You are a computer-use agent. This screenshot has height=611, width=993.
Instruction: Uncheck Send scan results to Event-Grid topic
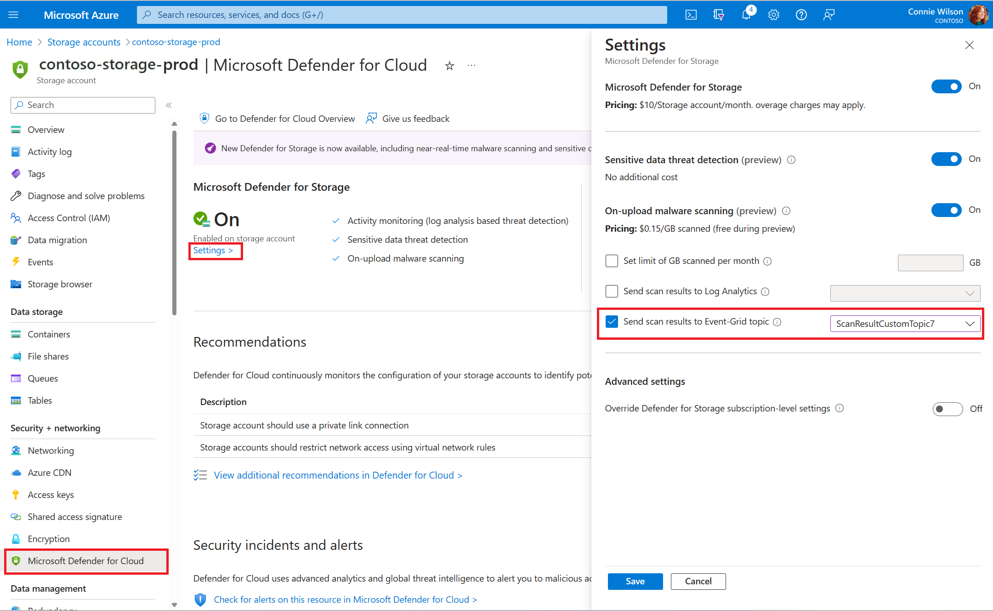[612, 322]
